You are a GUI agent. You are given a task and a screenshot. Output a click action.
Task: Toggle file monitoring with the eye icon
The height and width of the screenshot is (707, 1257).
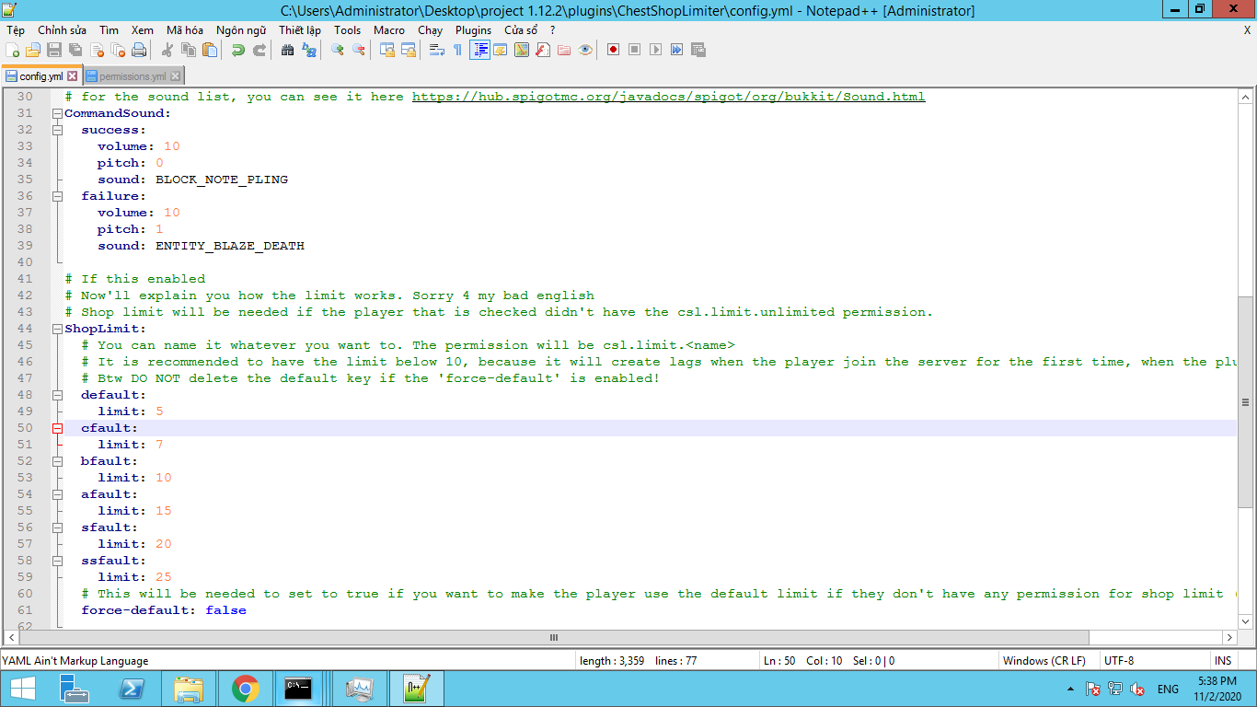585,50
